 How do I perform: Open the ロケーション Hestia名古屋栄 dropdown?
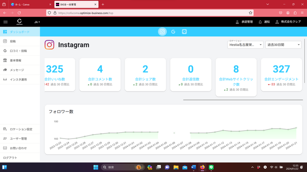click(245, 45)
